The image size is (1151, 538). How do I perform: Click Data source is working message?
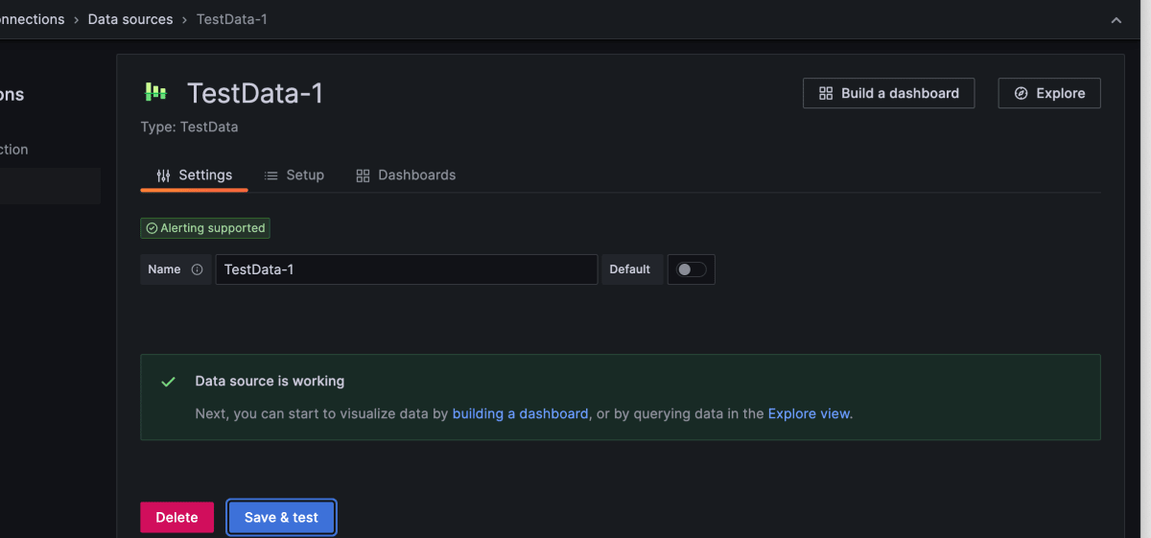pos(270,381)
